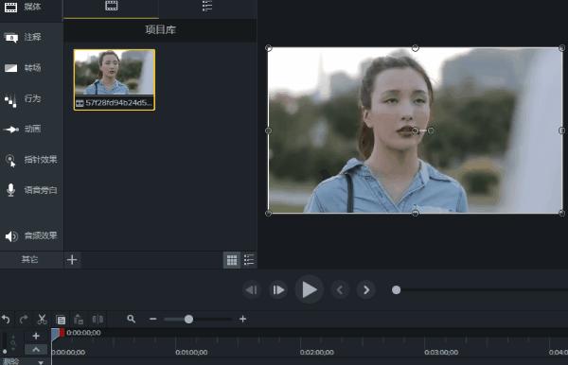Viewport: 568px width, 365px height.
Task: Click the left-middle resize handle of canvas
Action: (269, 130)
